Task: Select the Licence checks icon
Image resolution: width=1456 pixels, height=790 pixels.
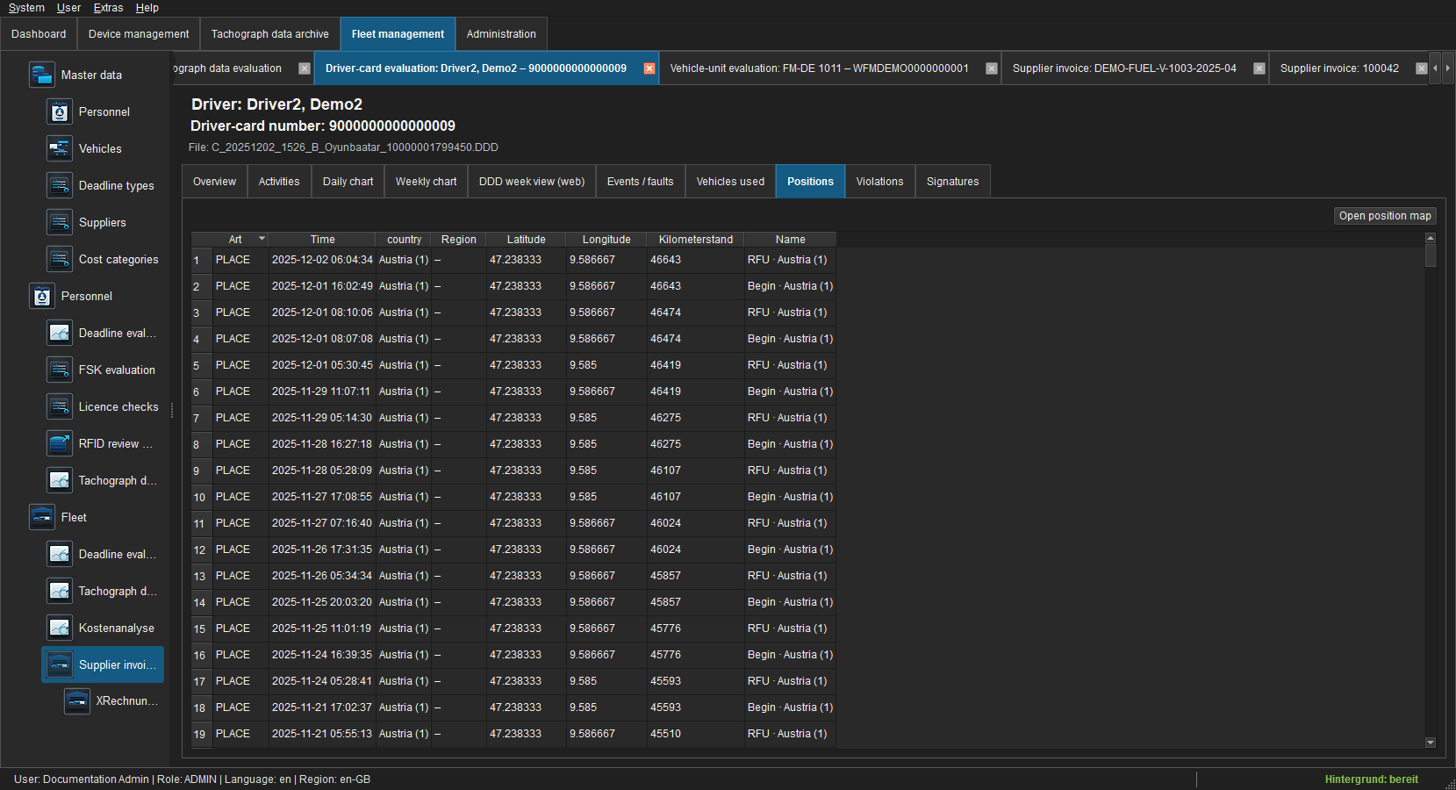Action: pos(59,406)
